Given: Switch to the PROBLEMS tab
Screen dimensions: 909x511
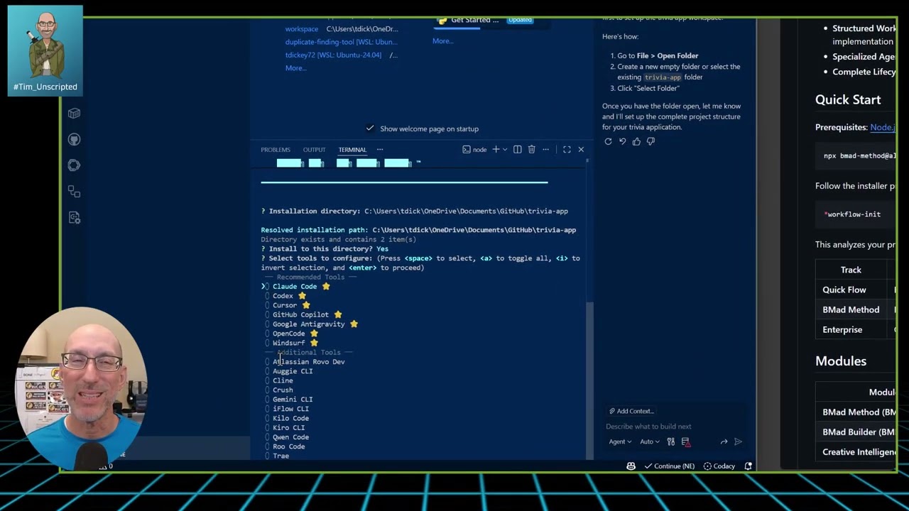Looking at the screenshot, I should click(276, 150).
